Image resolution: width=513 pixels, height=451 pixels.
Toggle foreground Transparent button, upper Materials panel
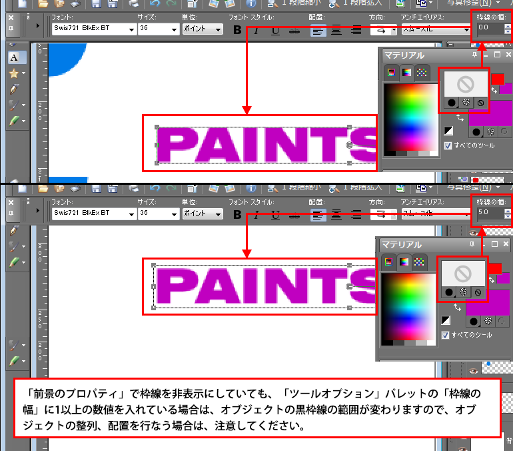480,103
